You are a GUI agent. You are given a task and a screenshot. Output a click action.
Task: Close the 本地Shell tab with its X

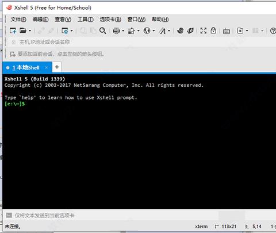click(47, 67)
